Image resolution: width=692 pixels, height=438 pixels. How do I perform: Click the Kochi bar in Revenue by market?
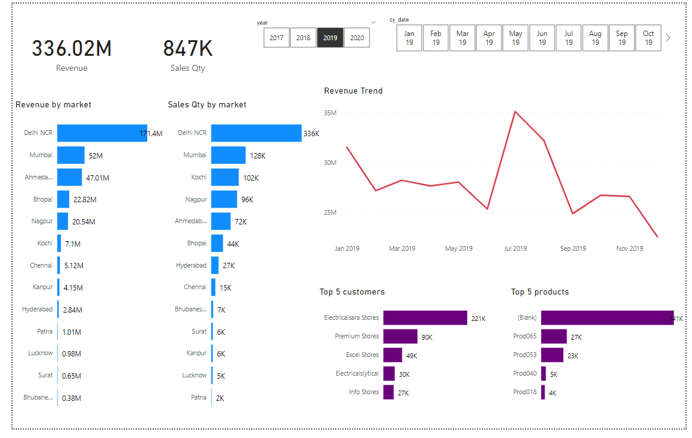click(x=59, y=243)
